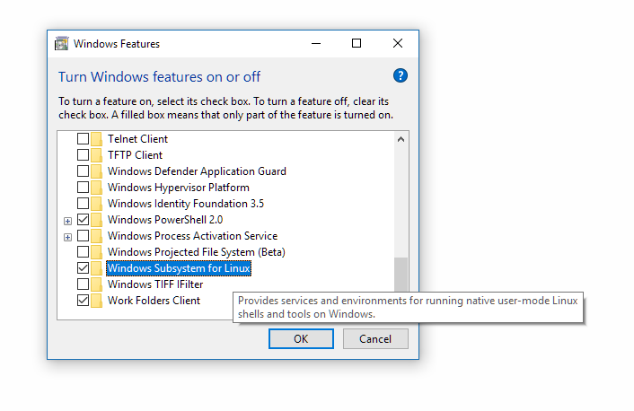Expand Windows Process Activation Service node
The image size is (634, 411).
[68, 237]
